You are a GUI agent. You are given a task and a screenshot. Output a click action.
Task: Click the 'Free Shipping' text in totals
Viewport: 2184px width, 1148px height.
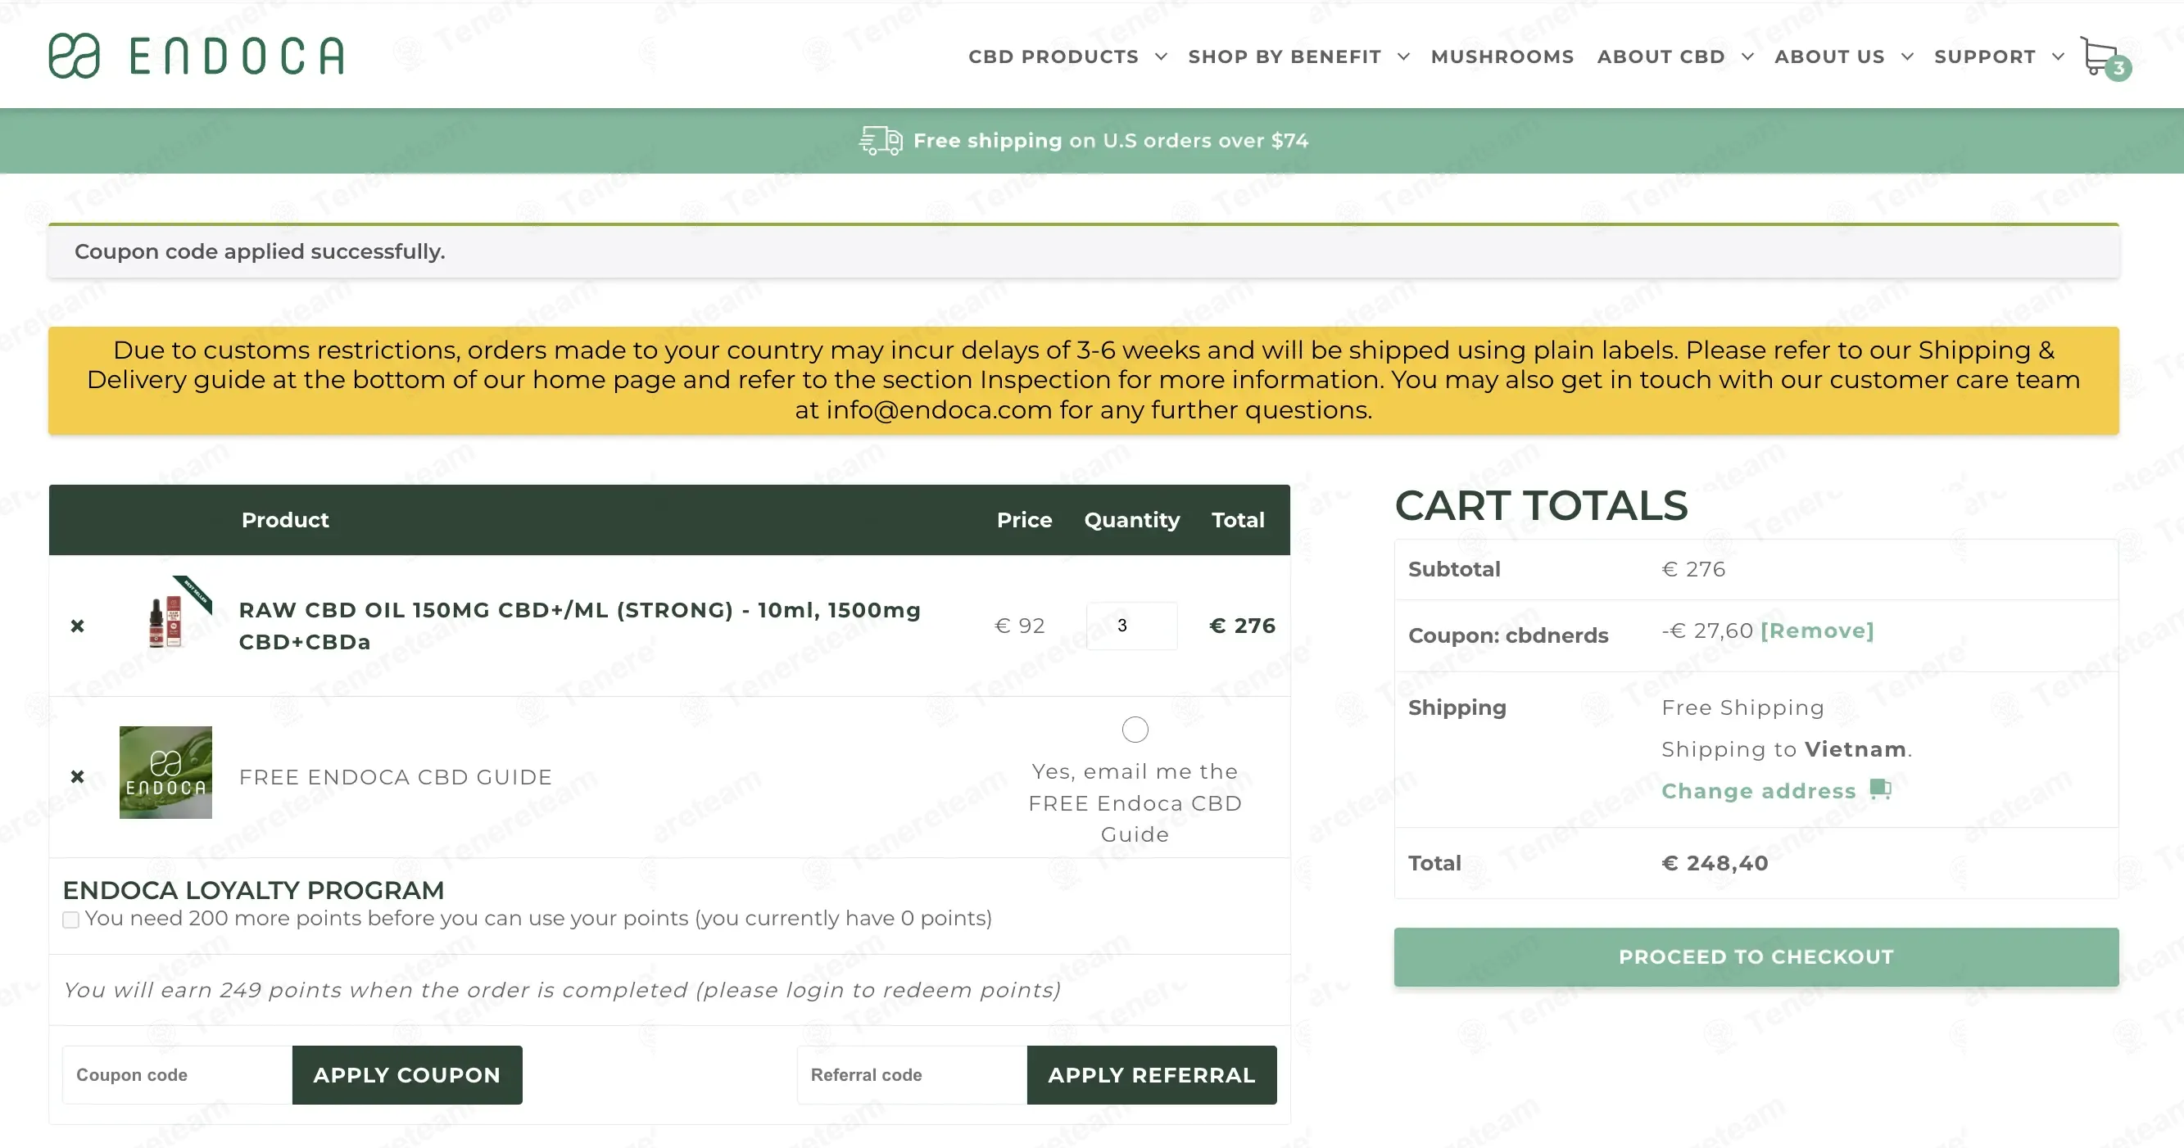pos(1742,707)
